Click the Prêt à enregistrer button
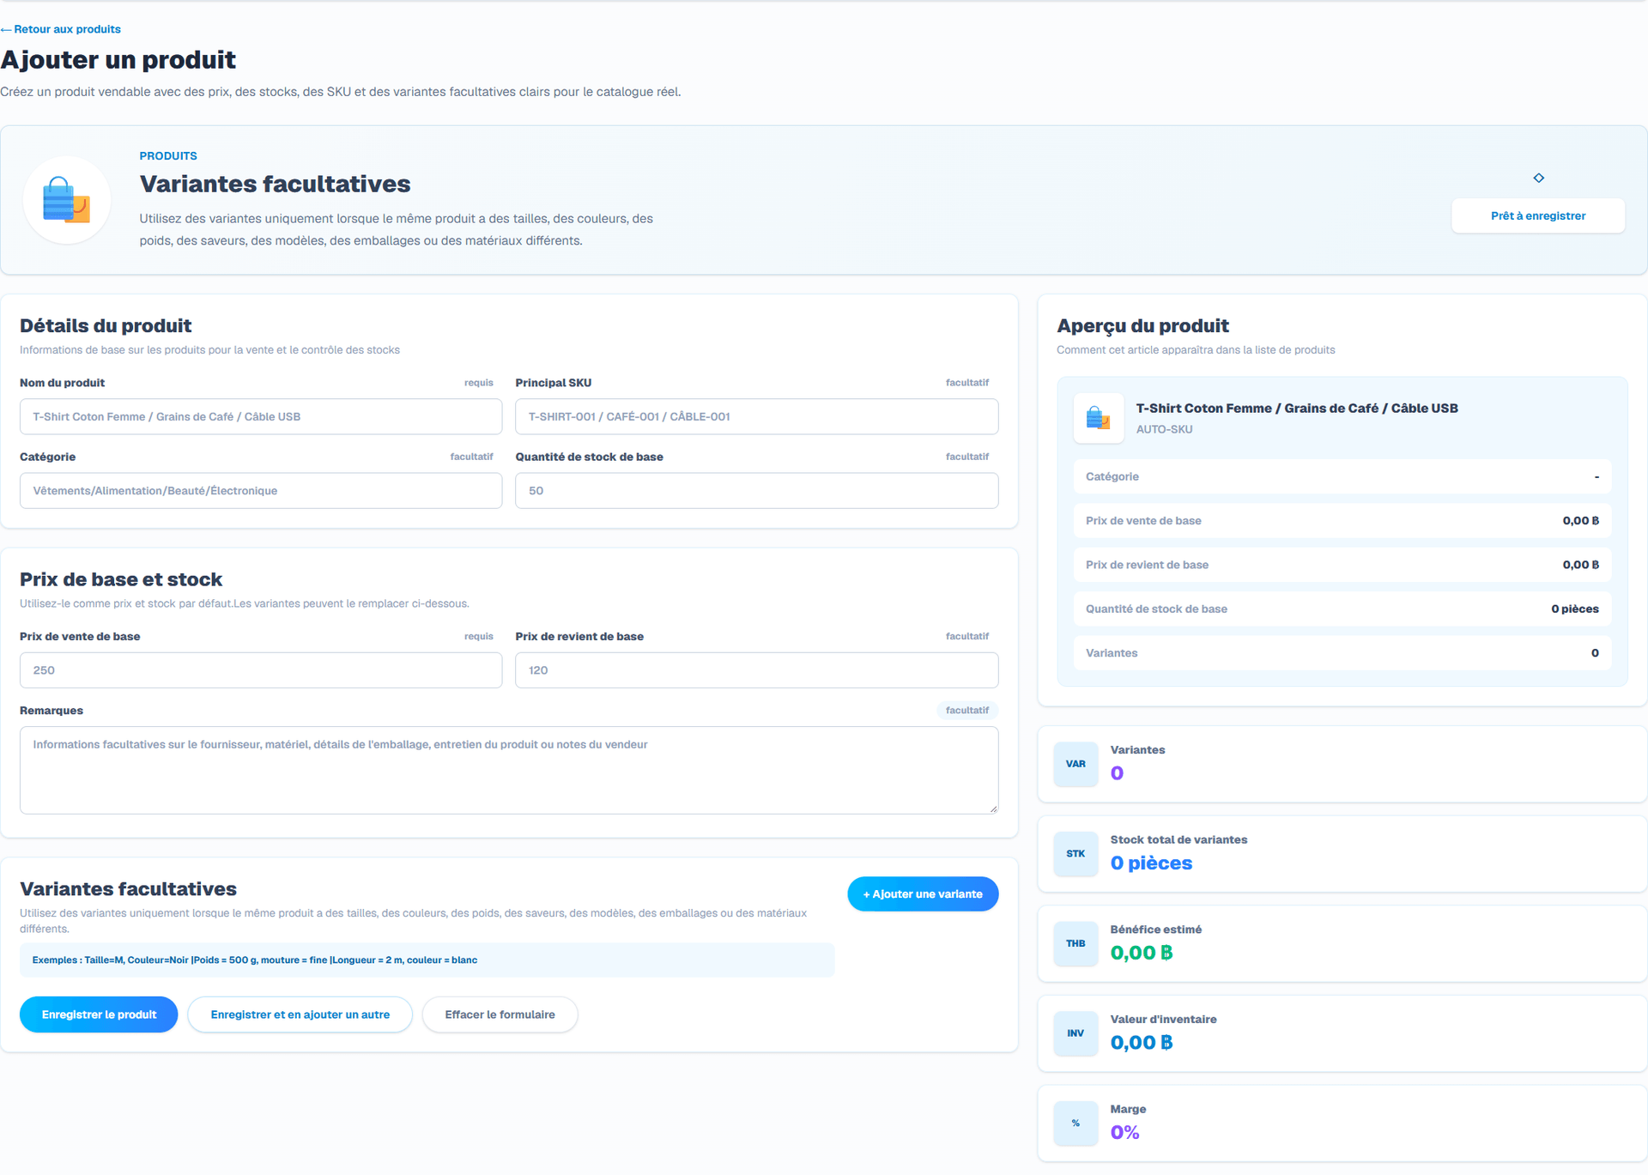 point(1537,215)
